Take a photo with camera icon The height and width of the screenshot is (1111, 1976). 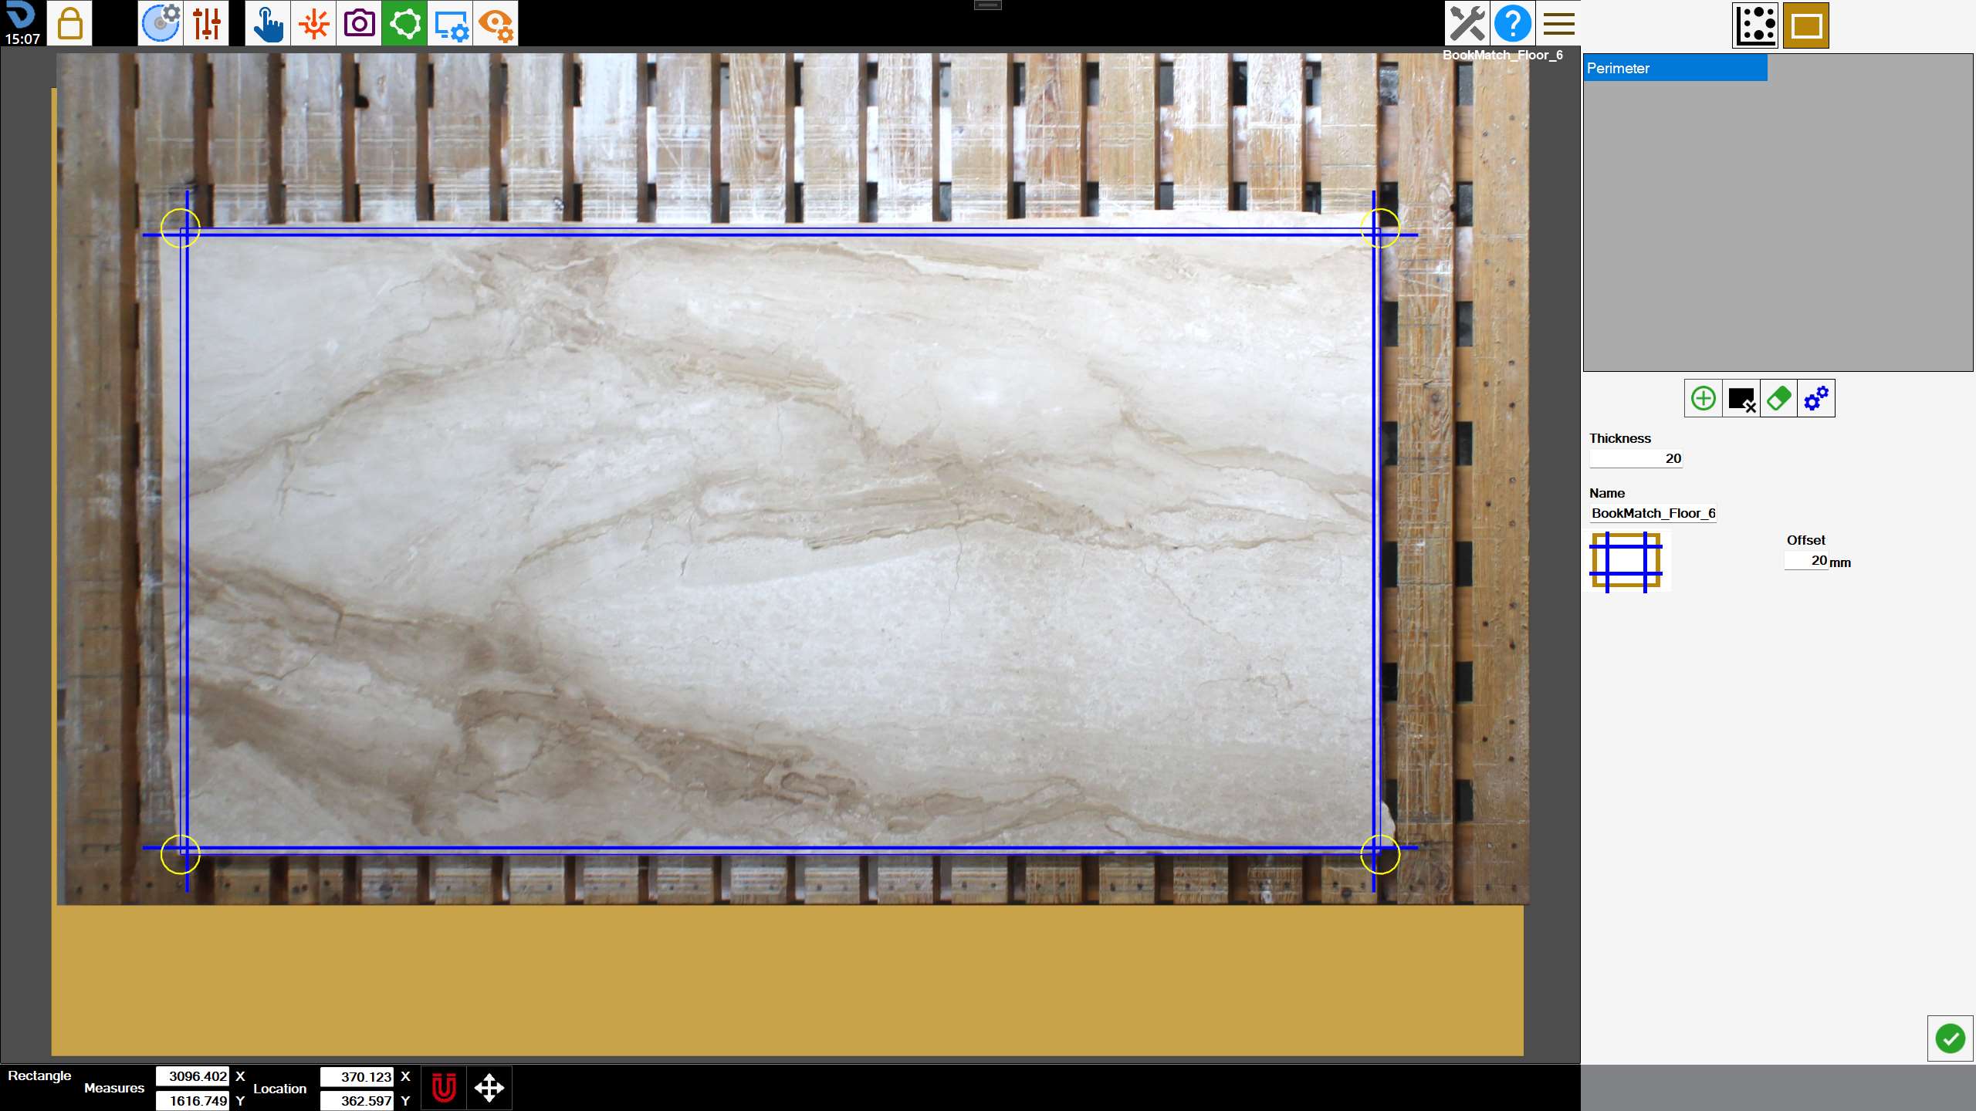pos(359,23)
